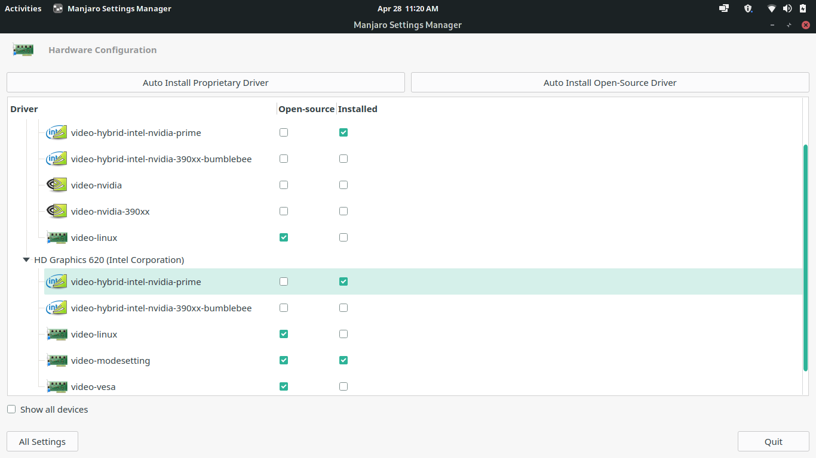
Task: Select the HD Graphics 620 (Intel Corporation) label
Action: click(x=109, y=260)
